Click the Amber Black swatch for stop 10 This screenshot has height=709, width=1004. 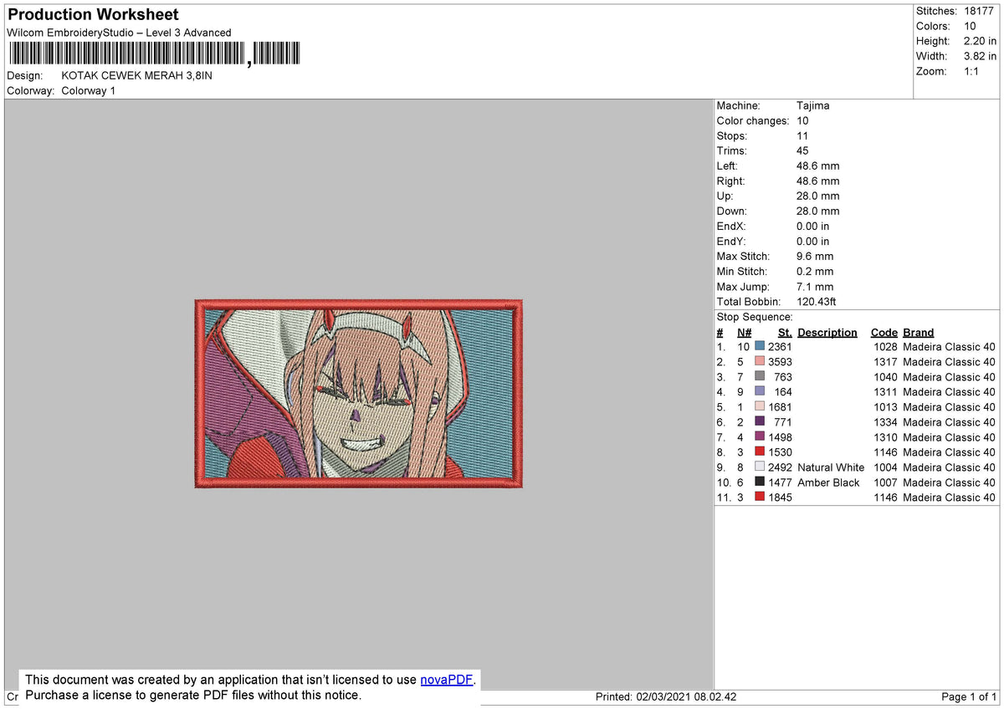click(758, 482)
